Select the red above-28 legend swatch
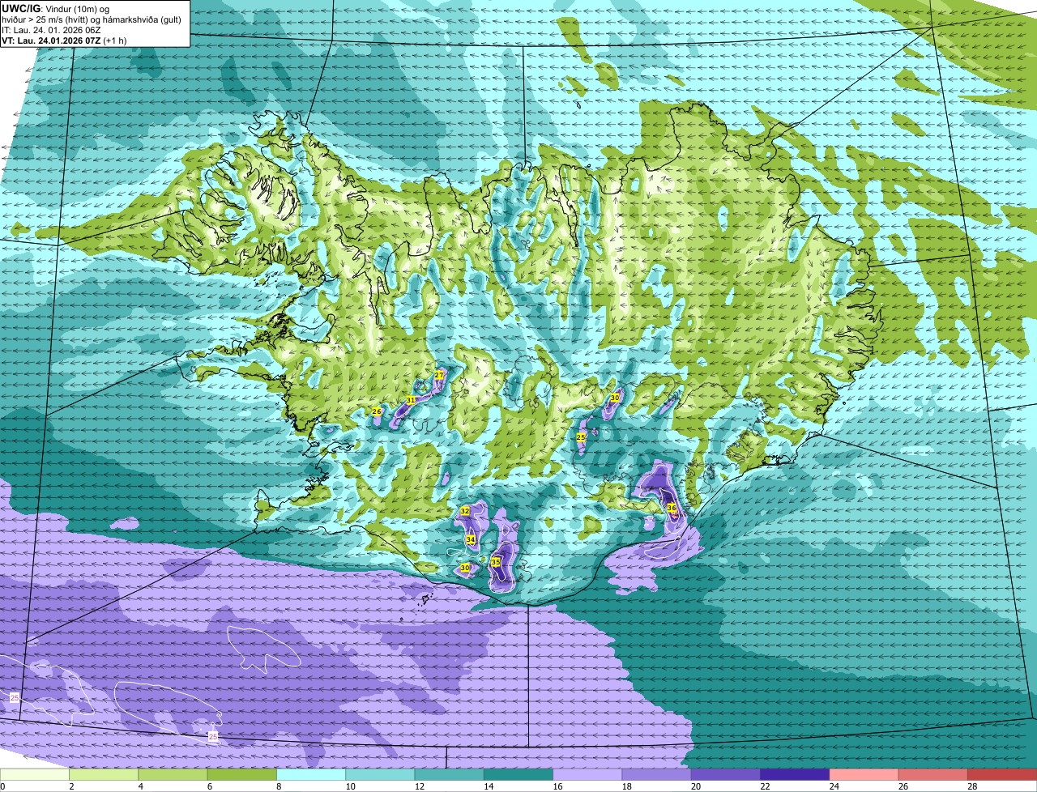Viewport: 1037px width, 792px height. (x=1002, y=775)
